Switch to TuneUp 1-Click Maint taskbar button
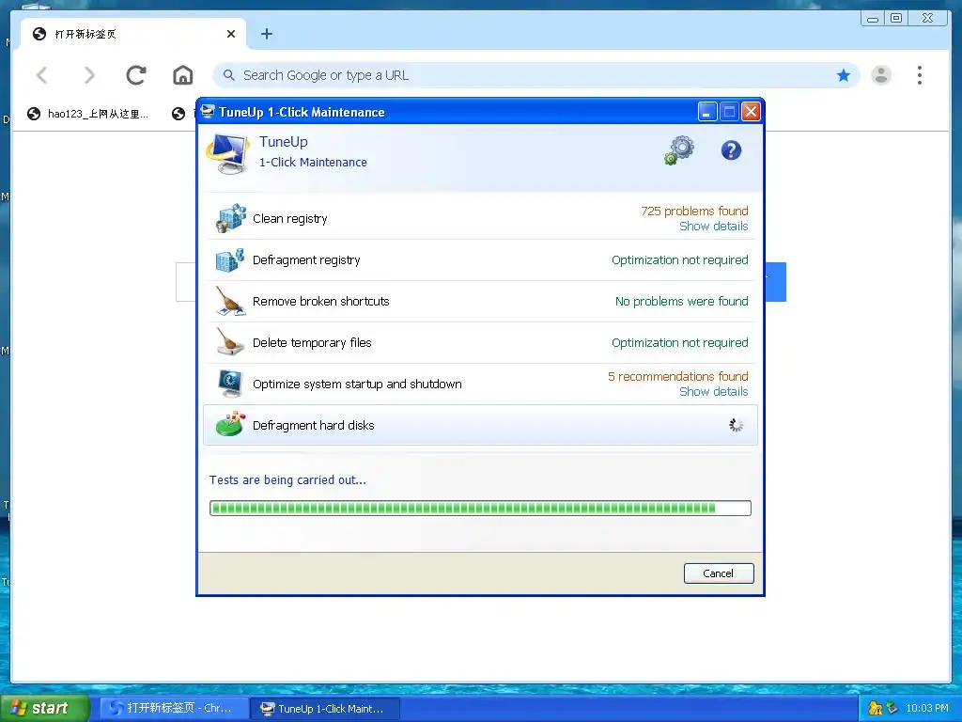Viewport: 962px width, 722px height. tap(325, 709)
